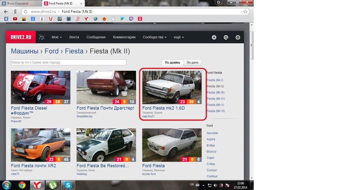Open Комментарии in the navigation bar

pos(124,37)
